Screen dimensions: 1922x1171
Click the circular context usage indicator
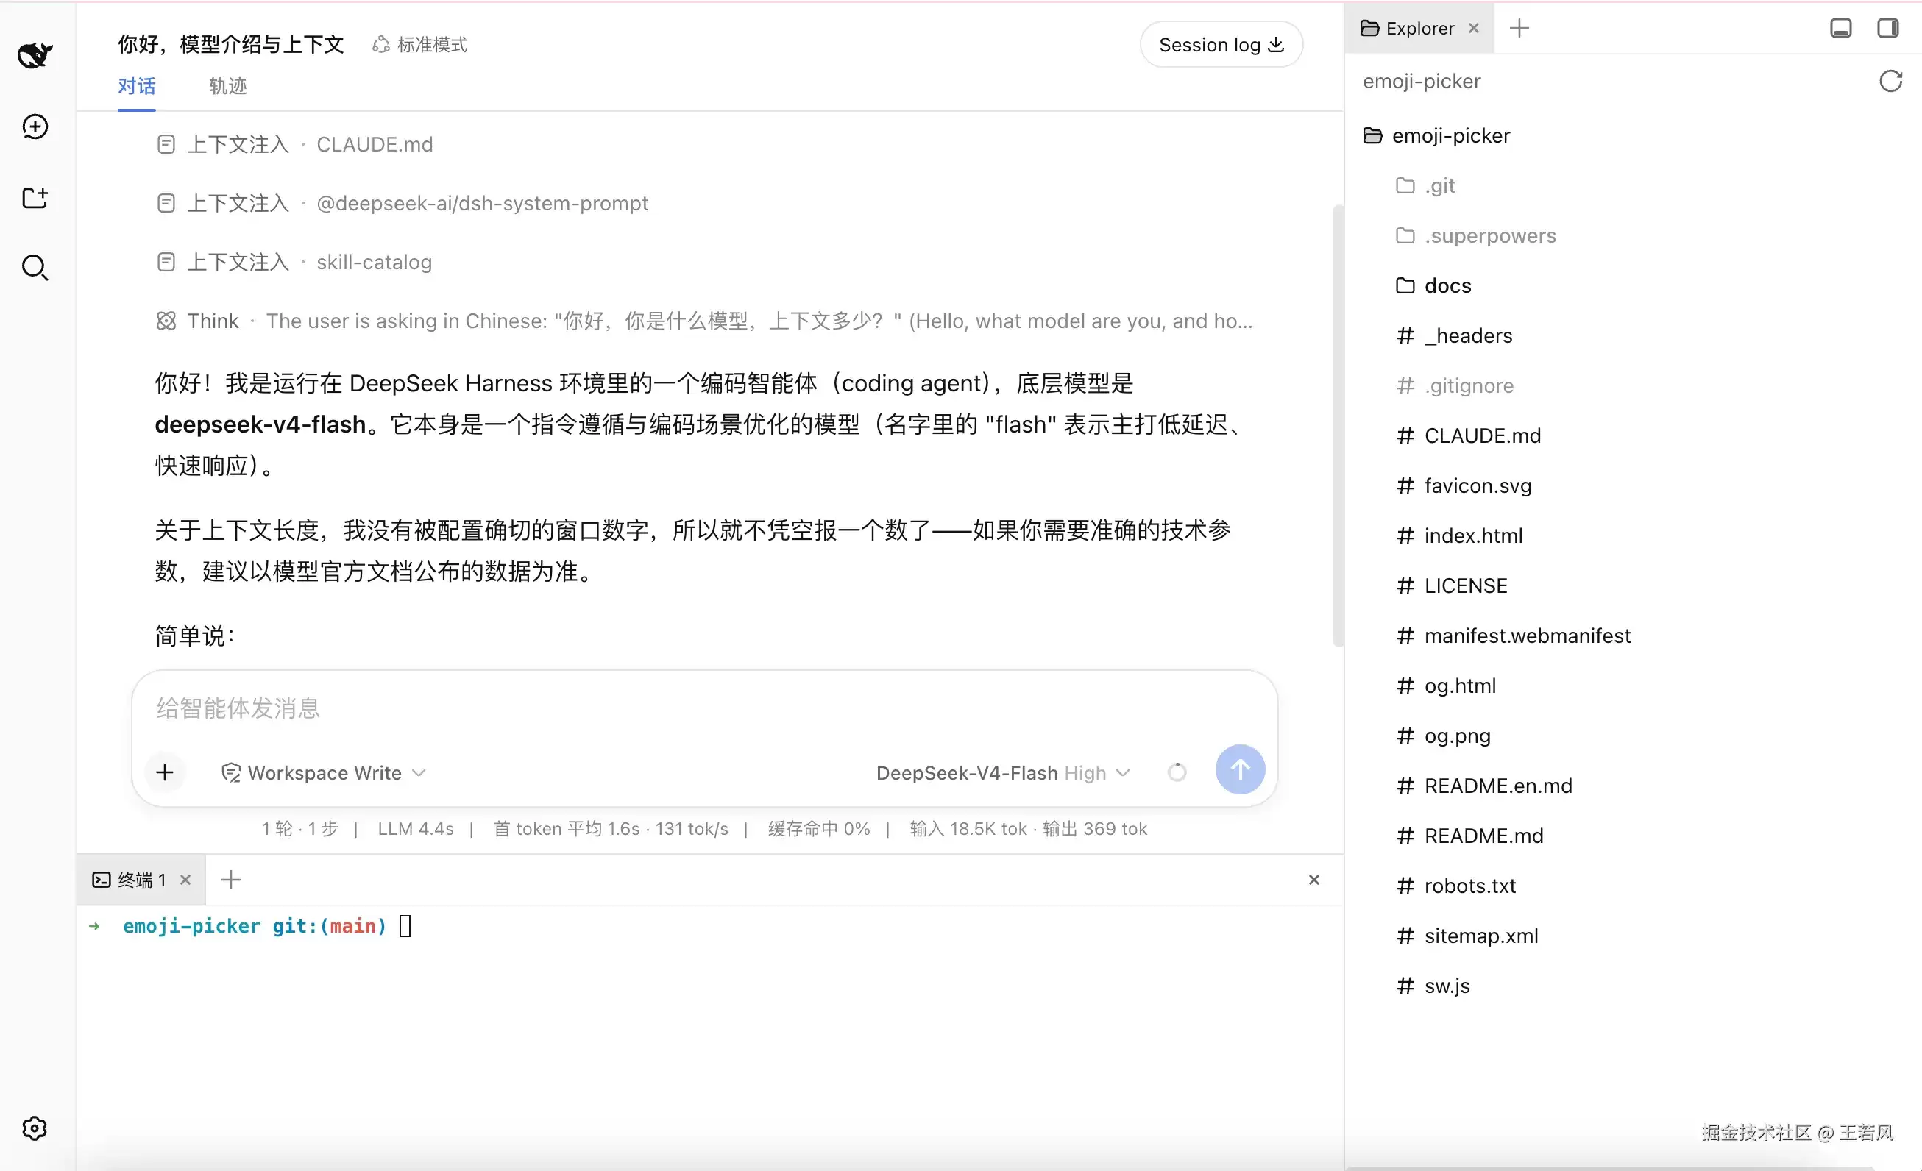click(1177, 772)
